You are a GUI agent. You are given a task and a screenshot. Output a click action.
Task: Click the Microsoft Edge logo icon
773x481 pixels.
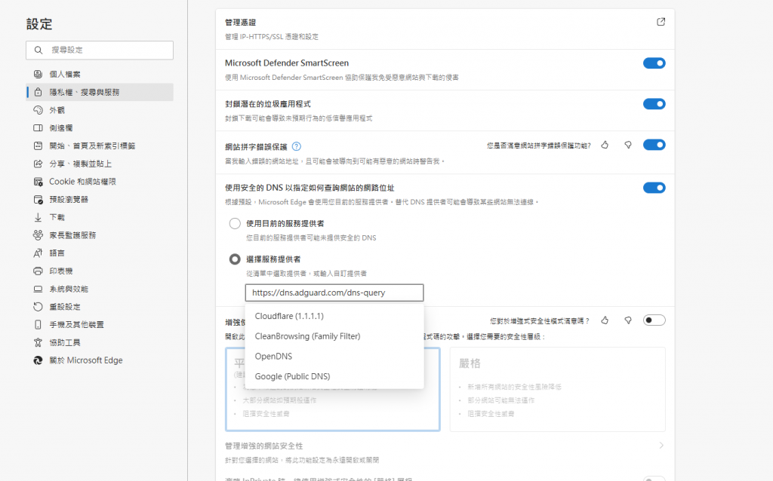pyautogui.click(x=38, y=360)
